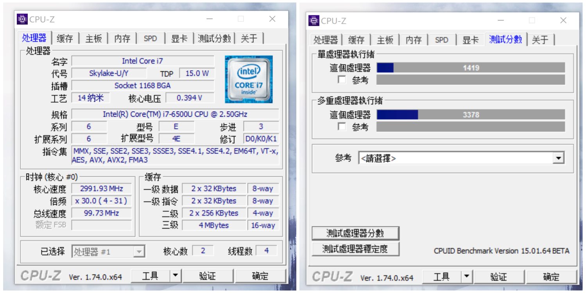Click the Intel Core i7 inside logo

[x=249, y=79]
